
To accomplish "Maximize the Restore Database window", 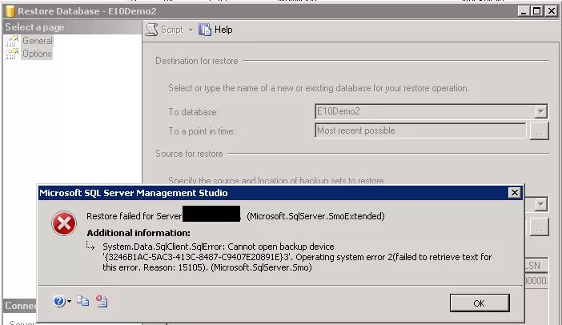I will pyautogui.click(x=536, y=11).
